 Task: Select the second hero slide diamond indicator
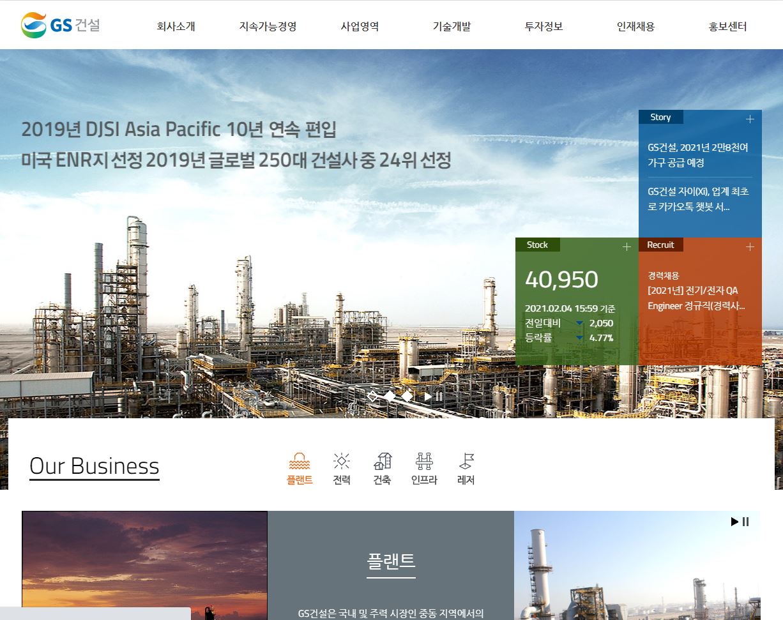[390, 396]
